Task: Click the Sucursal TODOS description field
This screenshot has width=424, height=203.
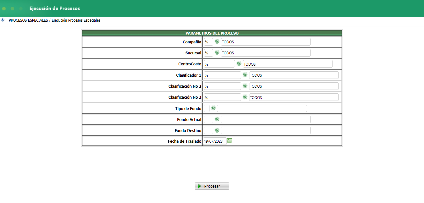Action: 265,53
